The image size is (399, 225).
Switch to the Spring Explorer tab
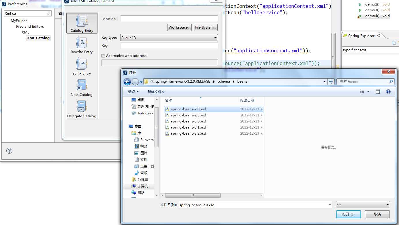tap(361, 36)
